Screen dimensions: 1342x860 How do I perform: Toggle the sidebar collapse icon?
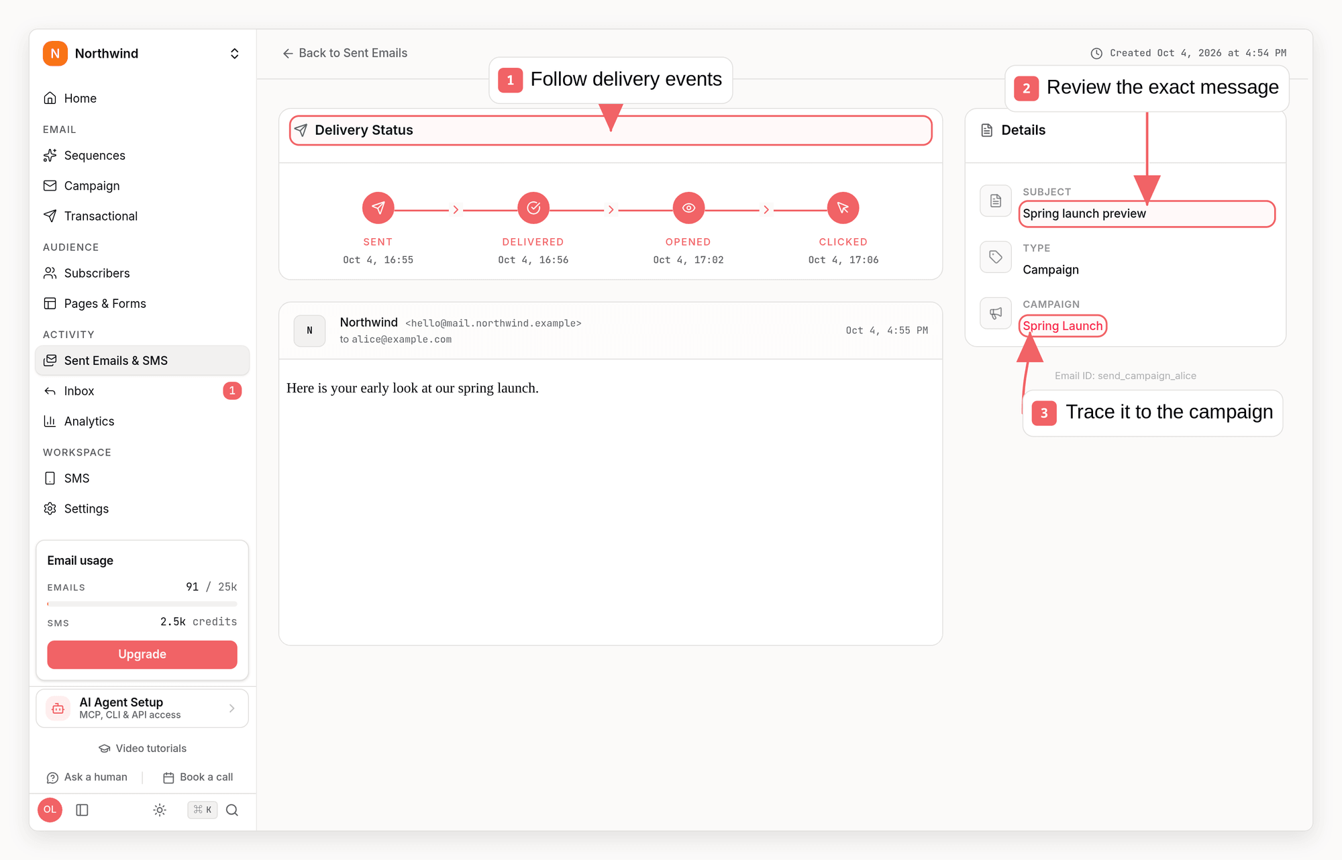[83, 810]
